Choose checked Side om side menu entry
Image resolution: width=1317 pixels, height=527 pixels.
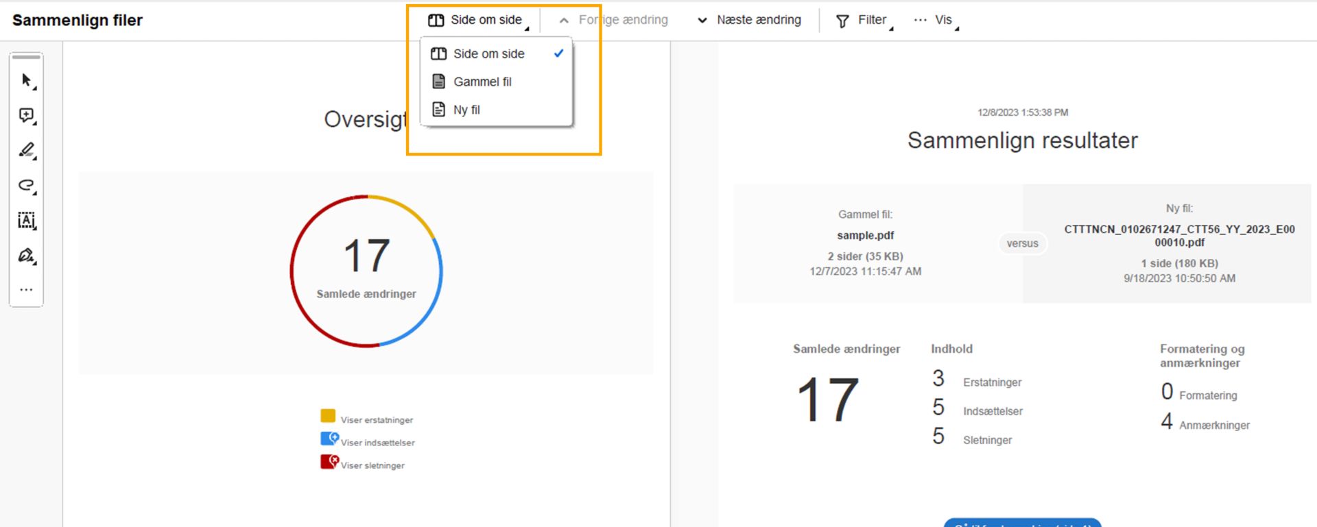pyautogui.click(x=497, y=53)
